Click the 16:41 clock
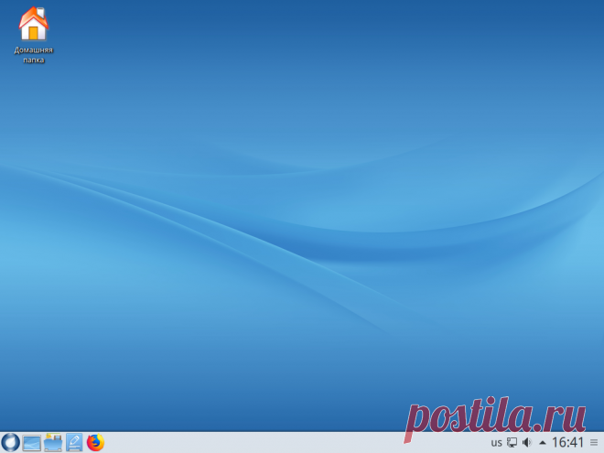604x453 pixels. [567, 442]
